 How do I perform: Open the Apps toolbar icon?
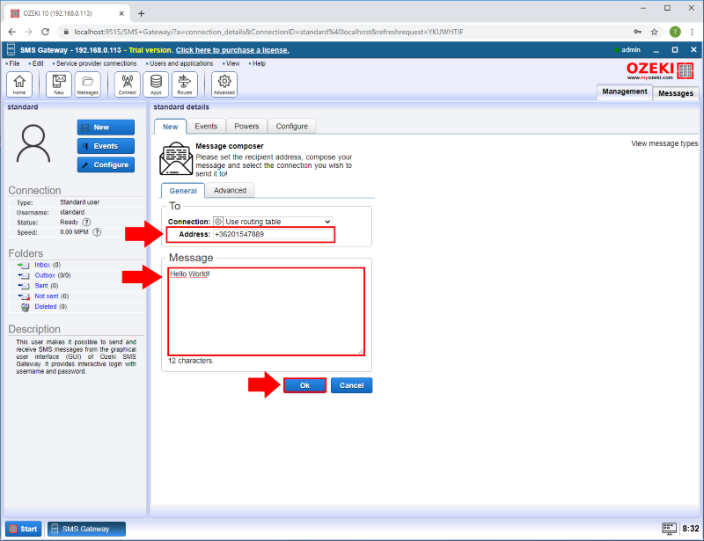point(156,84)
